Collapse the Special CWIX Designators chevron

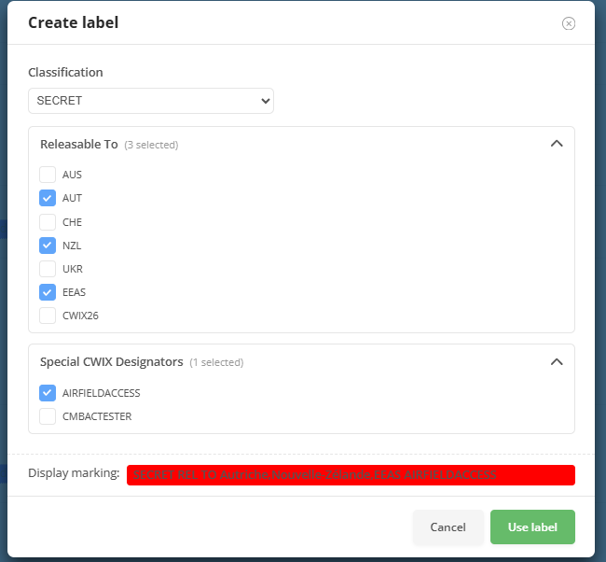(x=557, y=362)
